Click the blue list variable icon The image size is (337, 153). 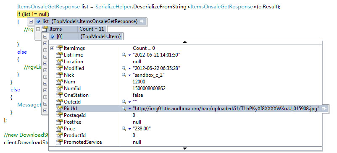pyautogui.click(x=38, y=21)
